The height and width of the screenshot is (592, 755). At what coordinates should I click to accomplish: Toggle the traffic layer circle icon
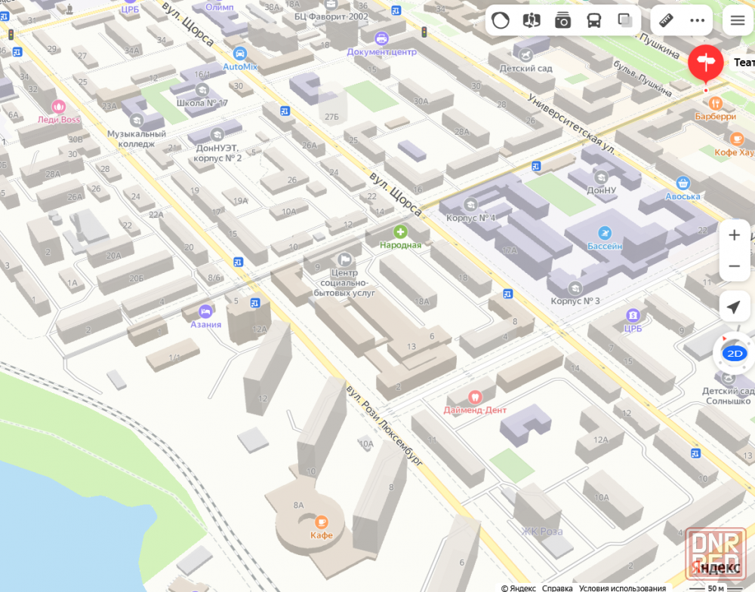[x=501, y=20]
